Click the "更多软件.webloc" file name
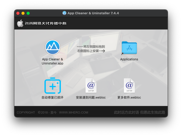 (129, 98)
